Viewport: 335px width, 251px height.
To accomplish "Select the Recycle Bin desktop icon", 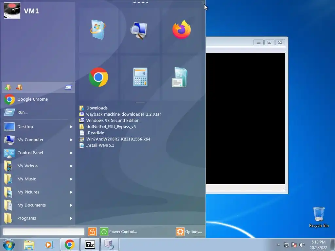I will click(319, 217).
